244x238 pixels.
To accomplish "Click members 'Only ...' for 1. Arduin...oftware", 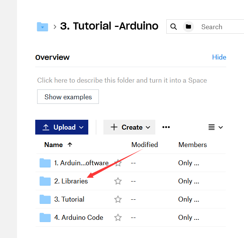I will (x=189, y=163).
